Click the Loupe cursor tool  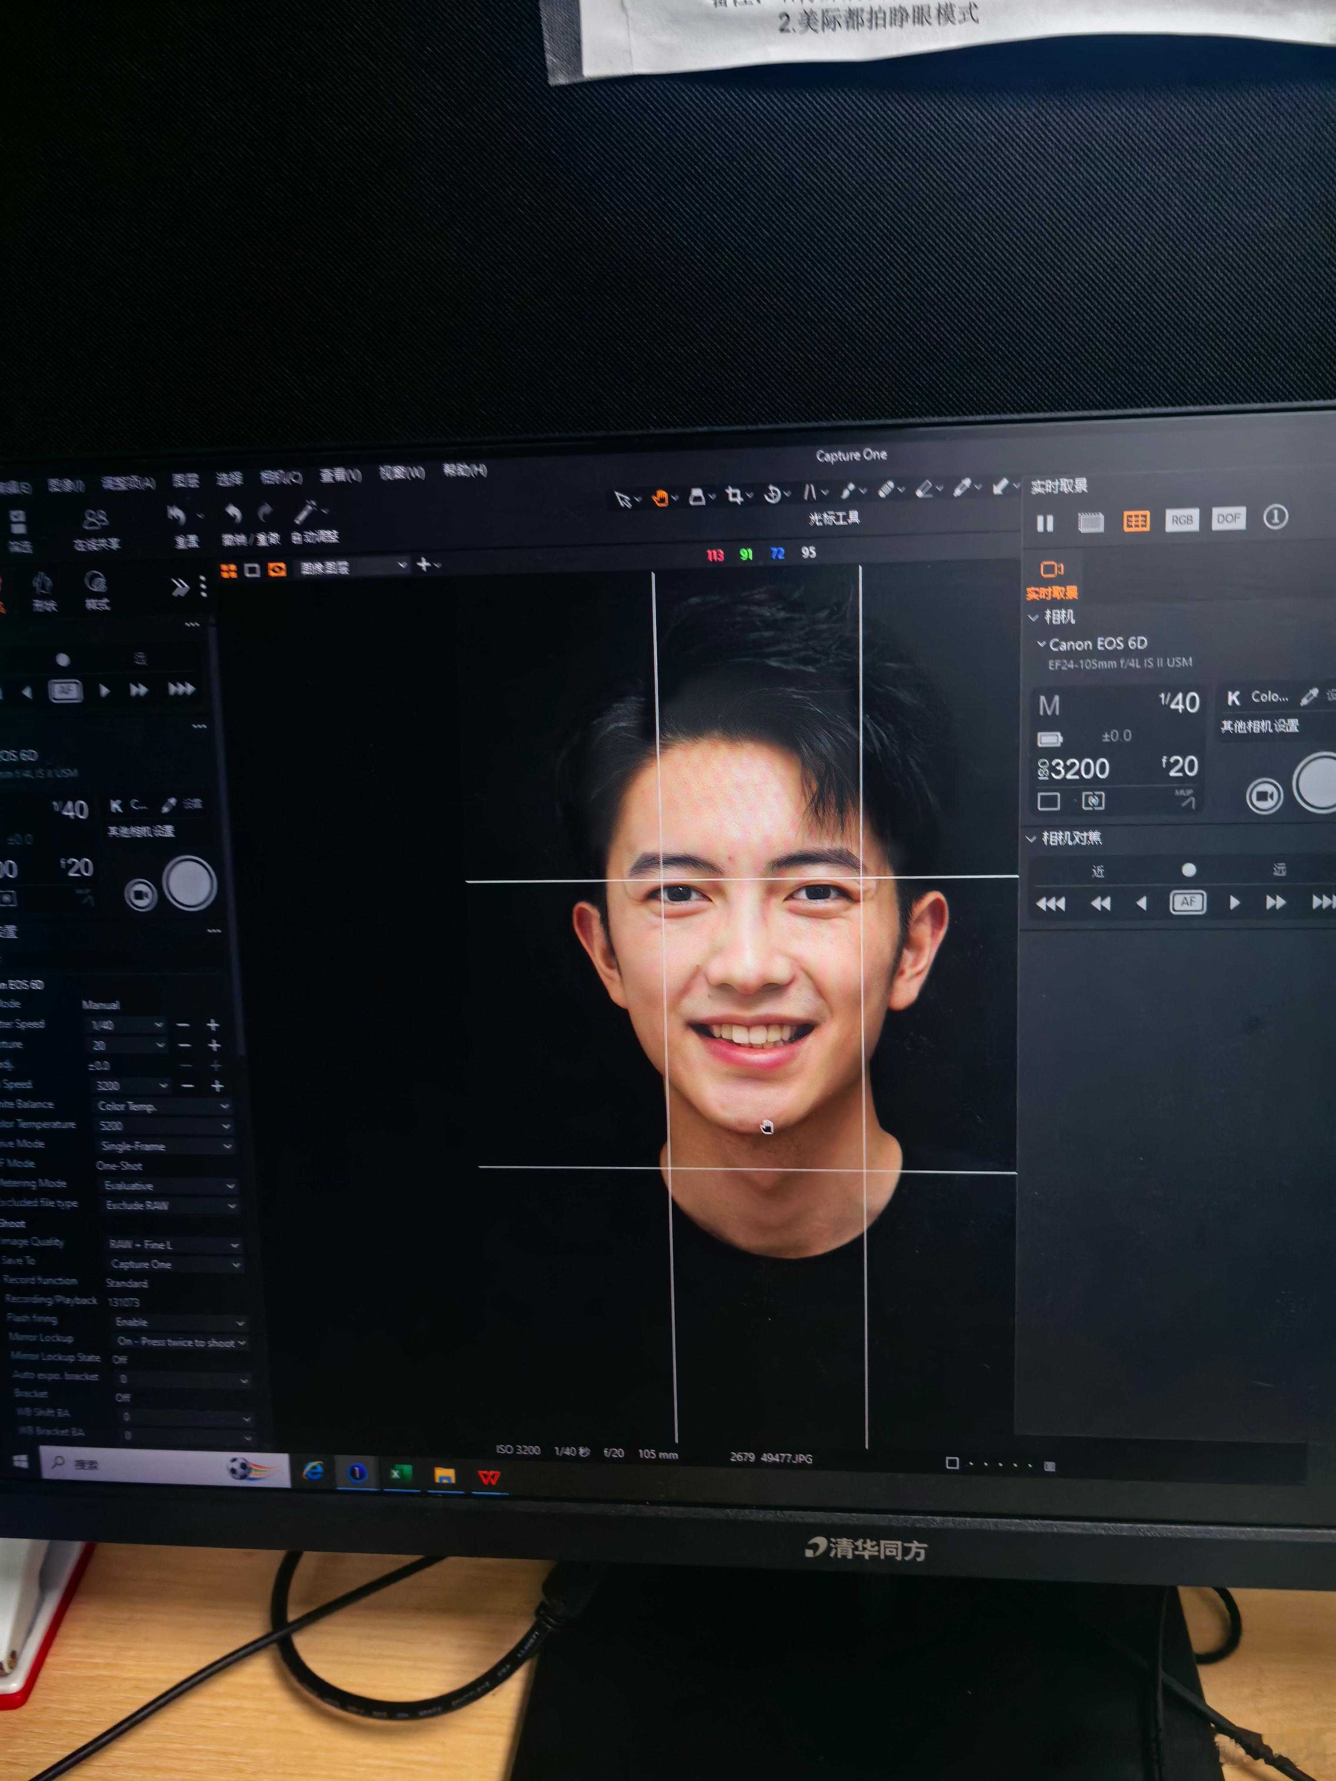pyautogui.click(x=698, y=497)
